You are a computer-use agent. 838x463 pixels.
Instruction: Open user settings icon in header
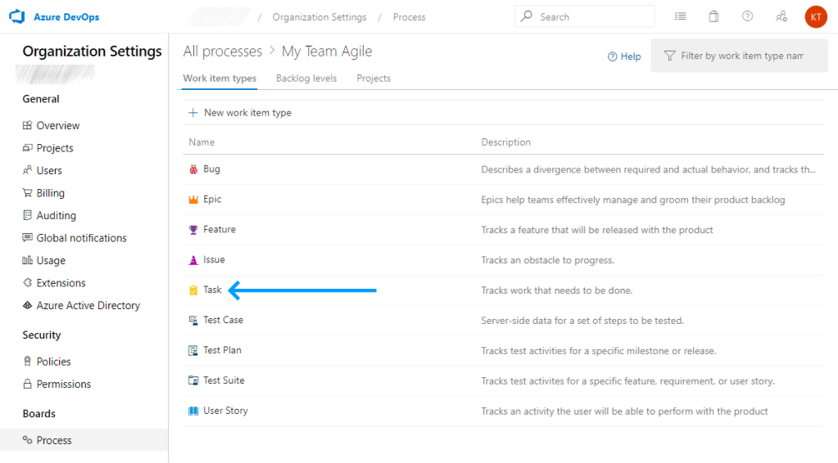coord(781,16)
